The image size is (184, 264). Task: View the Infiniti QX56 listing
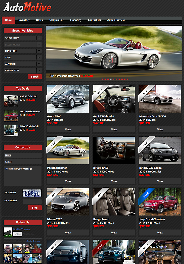point(114,181)
